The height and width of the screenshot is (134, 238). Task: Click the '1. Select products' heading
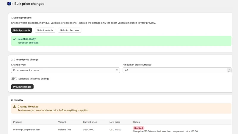coord(21,18)
